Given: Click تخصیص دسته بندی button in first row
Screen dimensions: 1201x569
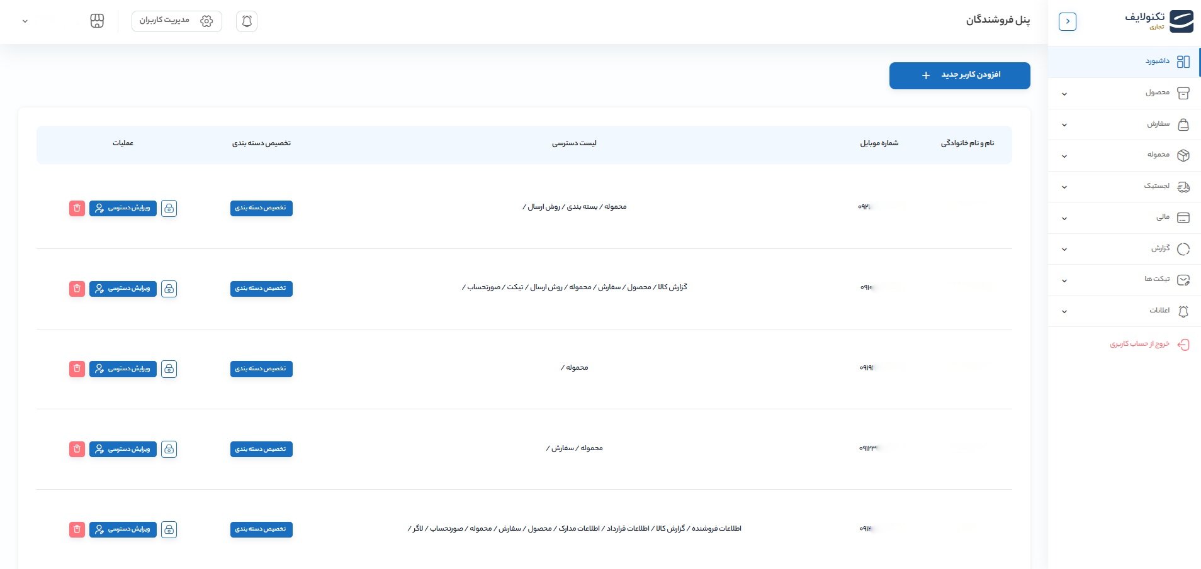Looking at the screenshot, I should click(261, 208).
